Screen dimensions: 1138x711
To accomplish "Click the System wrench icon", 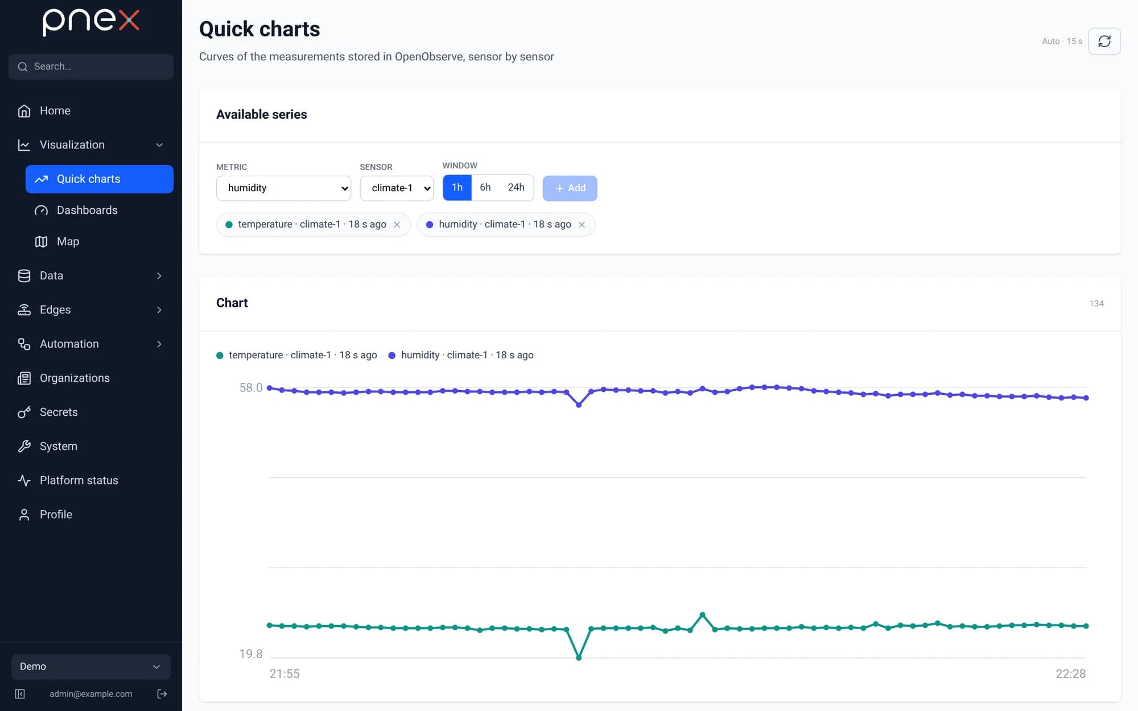I will pos(24,447).
